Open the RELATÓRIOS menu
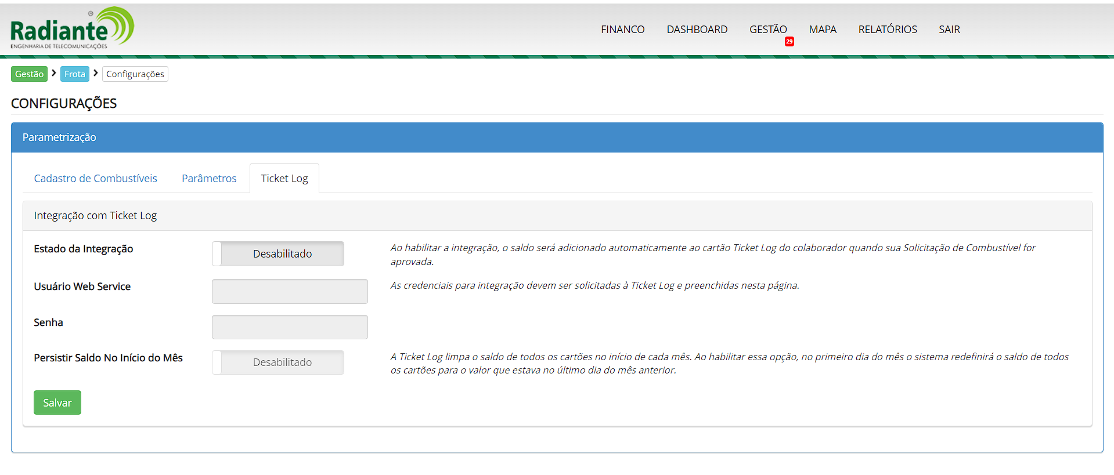The image size is (1114, 475). tap(887, 30)
